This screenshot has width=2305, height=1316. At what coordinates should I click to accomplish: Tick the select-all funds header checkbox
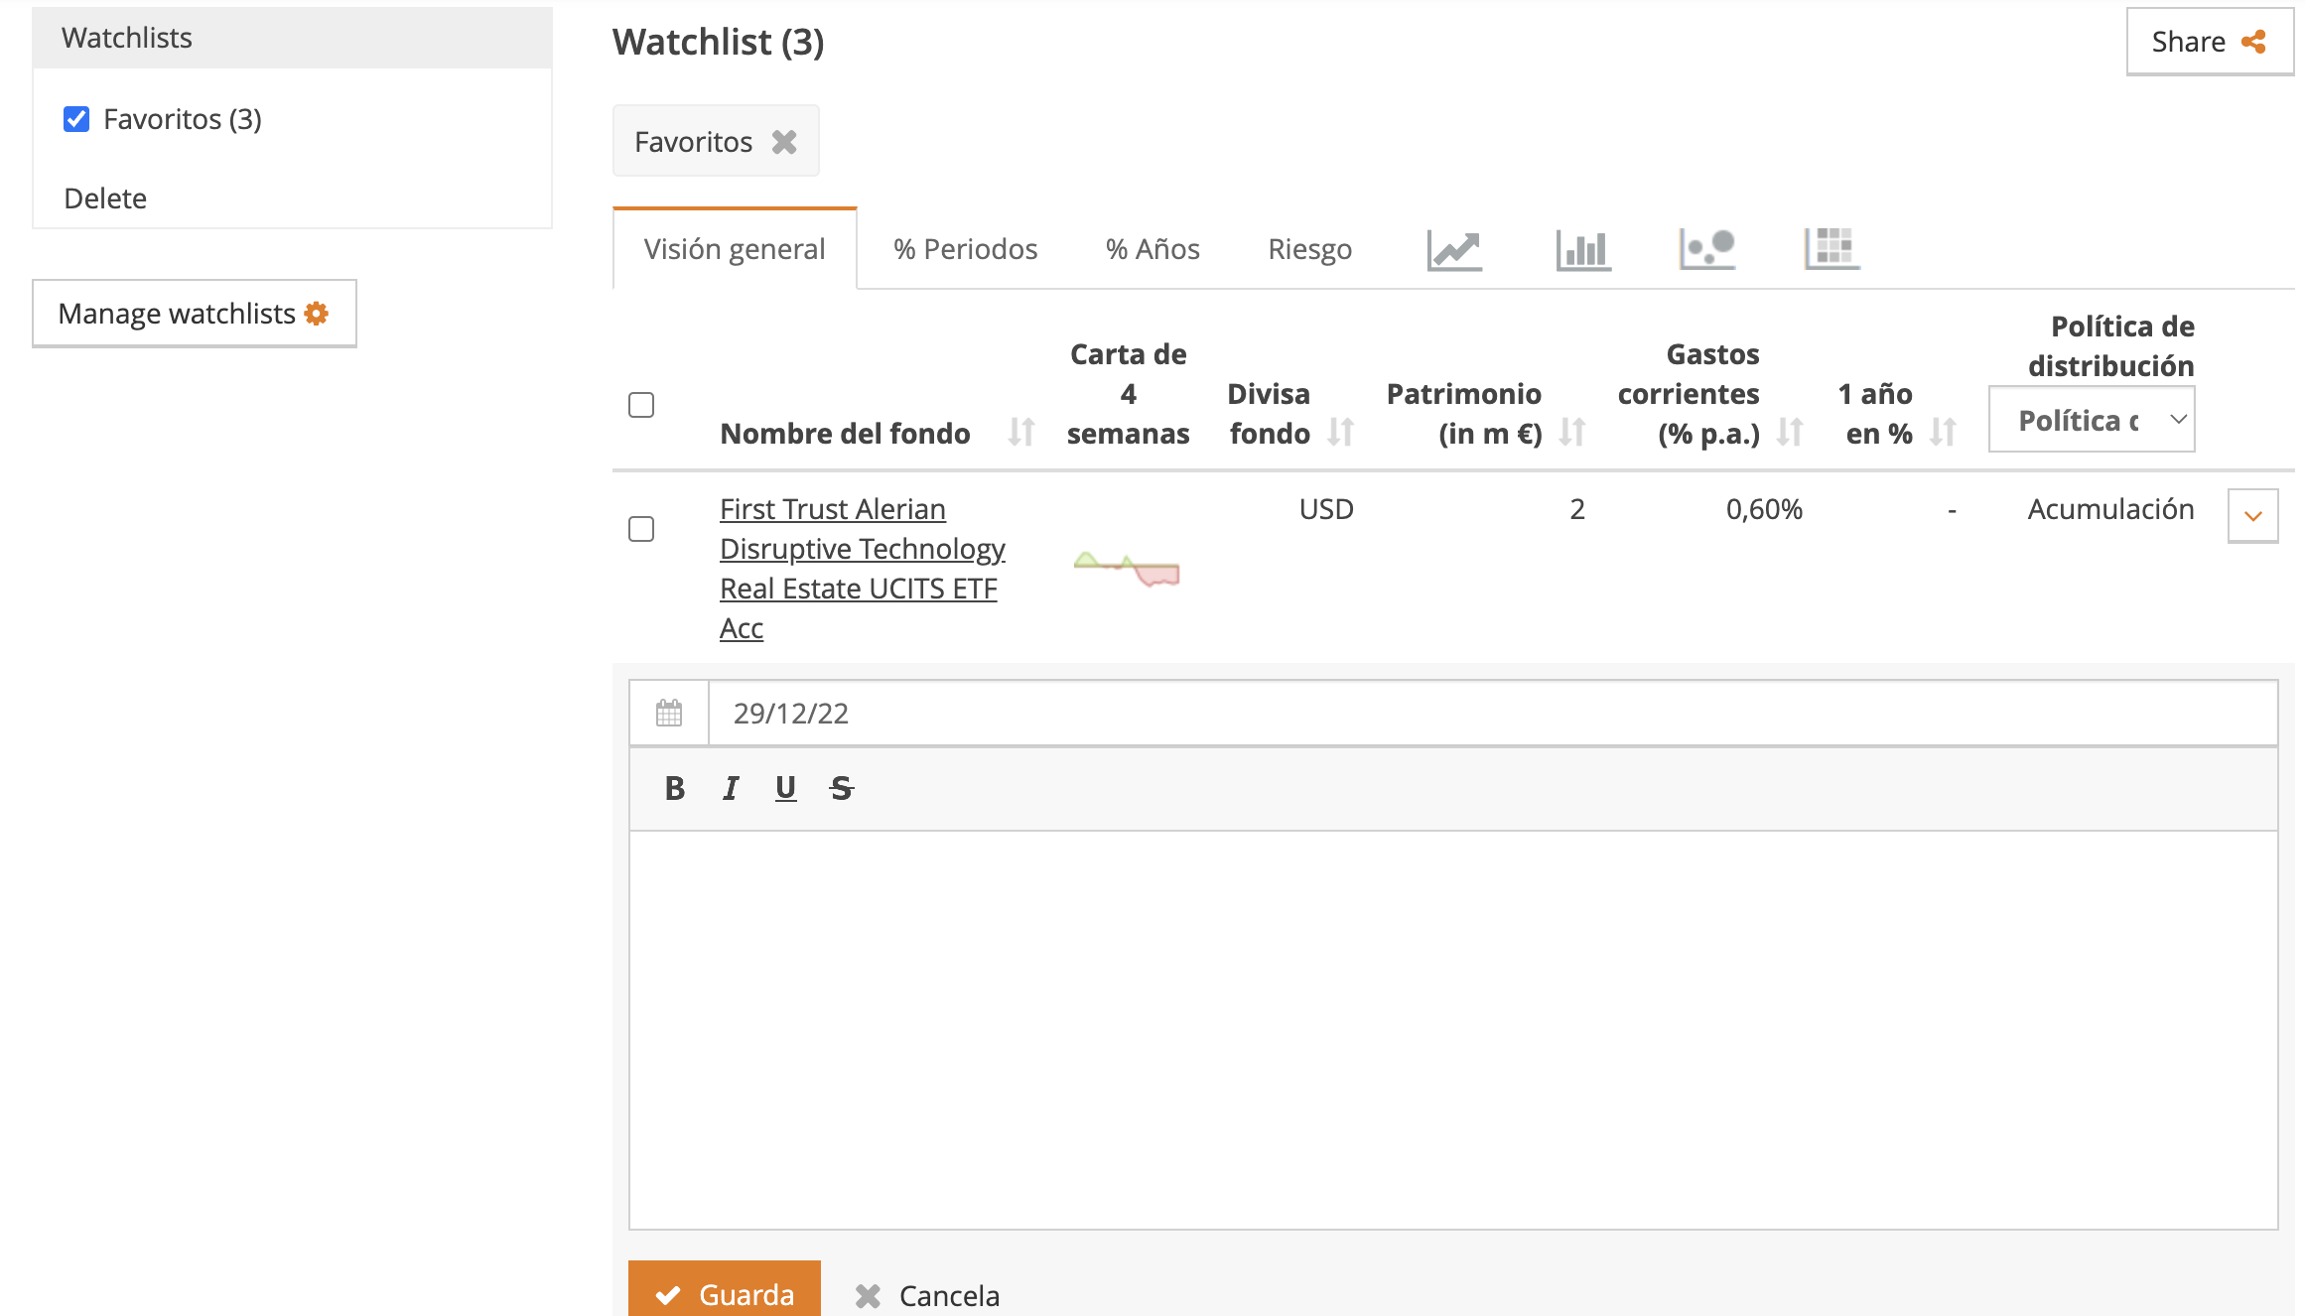[x=641, y=405]
